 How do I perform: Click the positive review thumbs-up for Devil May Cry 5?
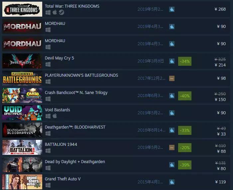pyautogui.click(x=172, y=61)
